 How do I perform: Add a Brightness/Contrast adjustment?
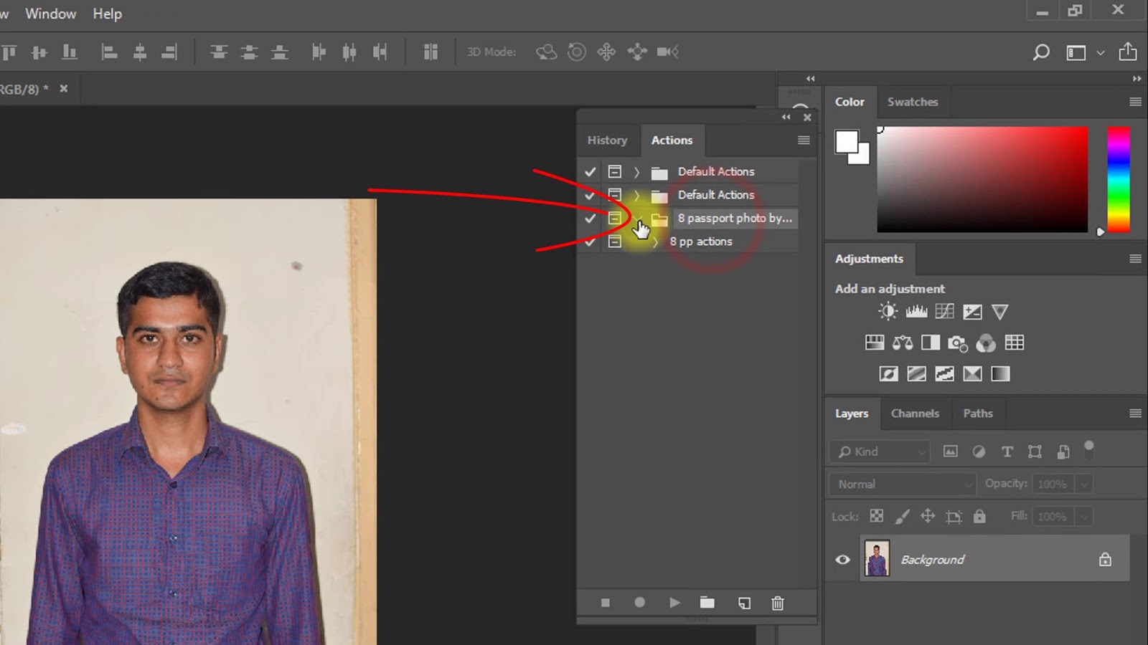point(888,311)
